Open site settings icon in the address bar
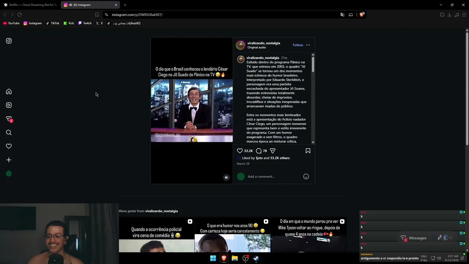 click(x=106, y=15)
